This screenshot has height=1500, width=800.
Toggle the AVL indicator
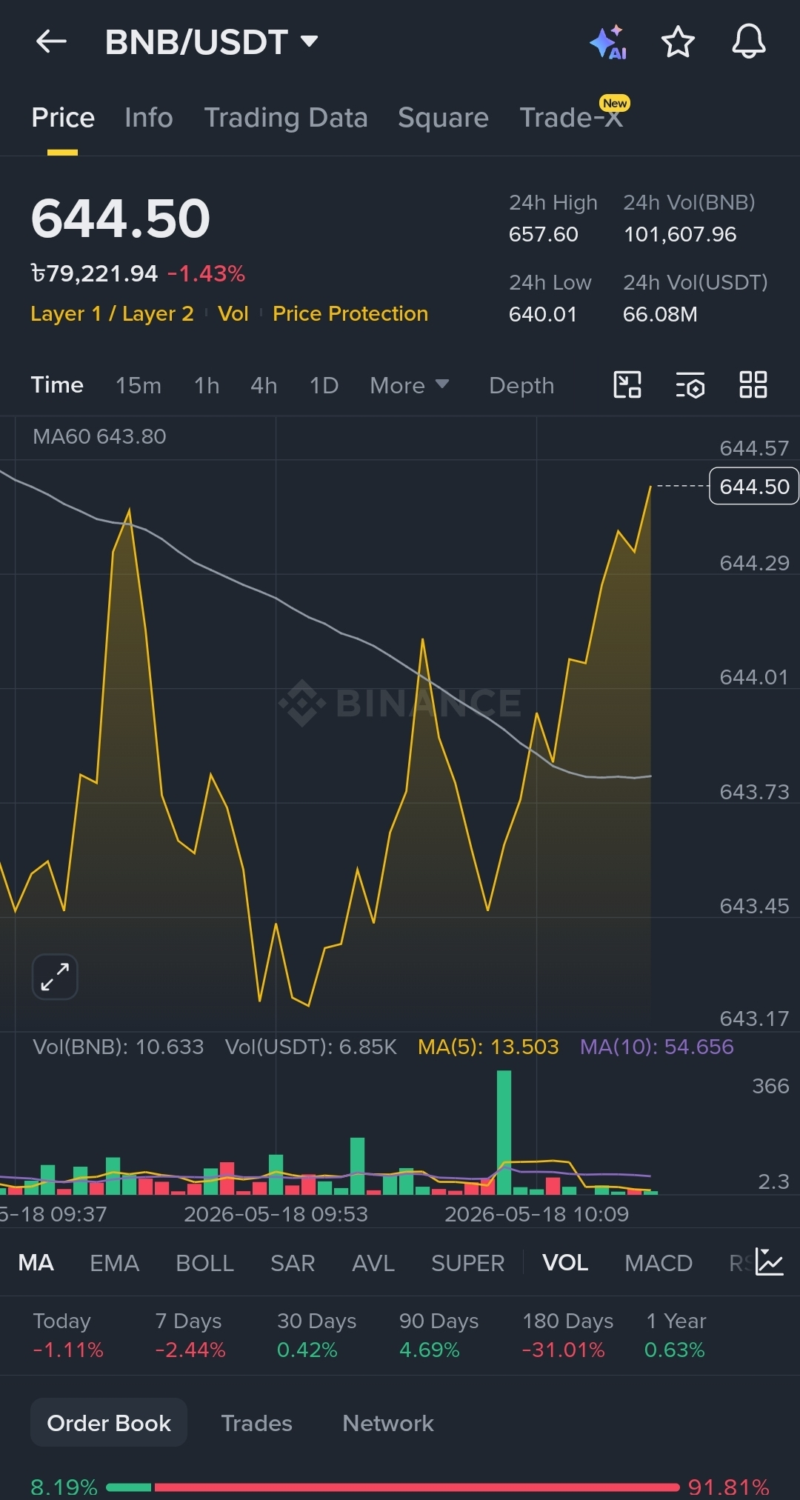click(373, 1262)
